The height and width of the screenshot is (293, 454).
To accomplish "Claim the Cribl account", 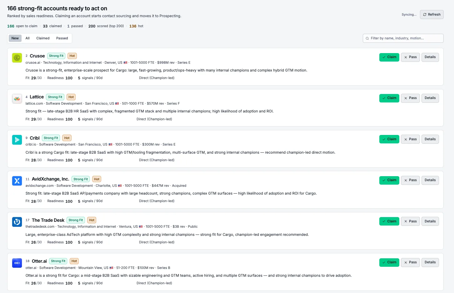I will point(389,139).
